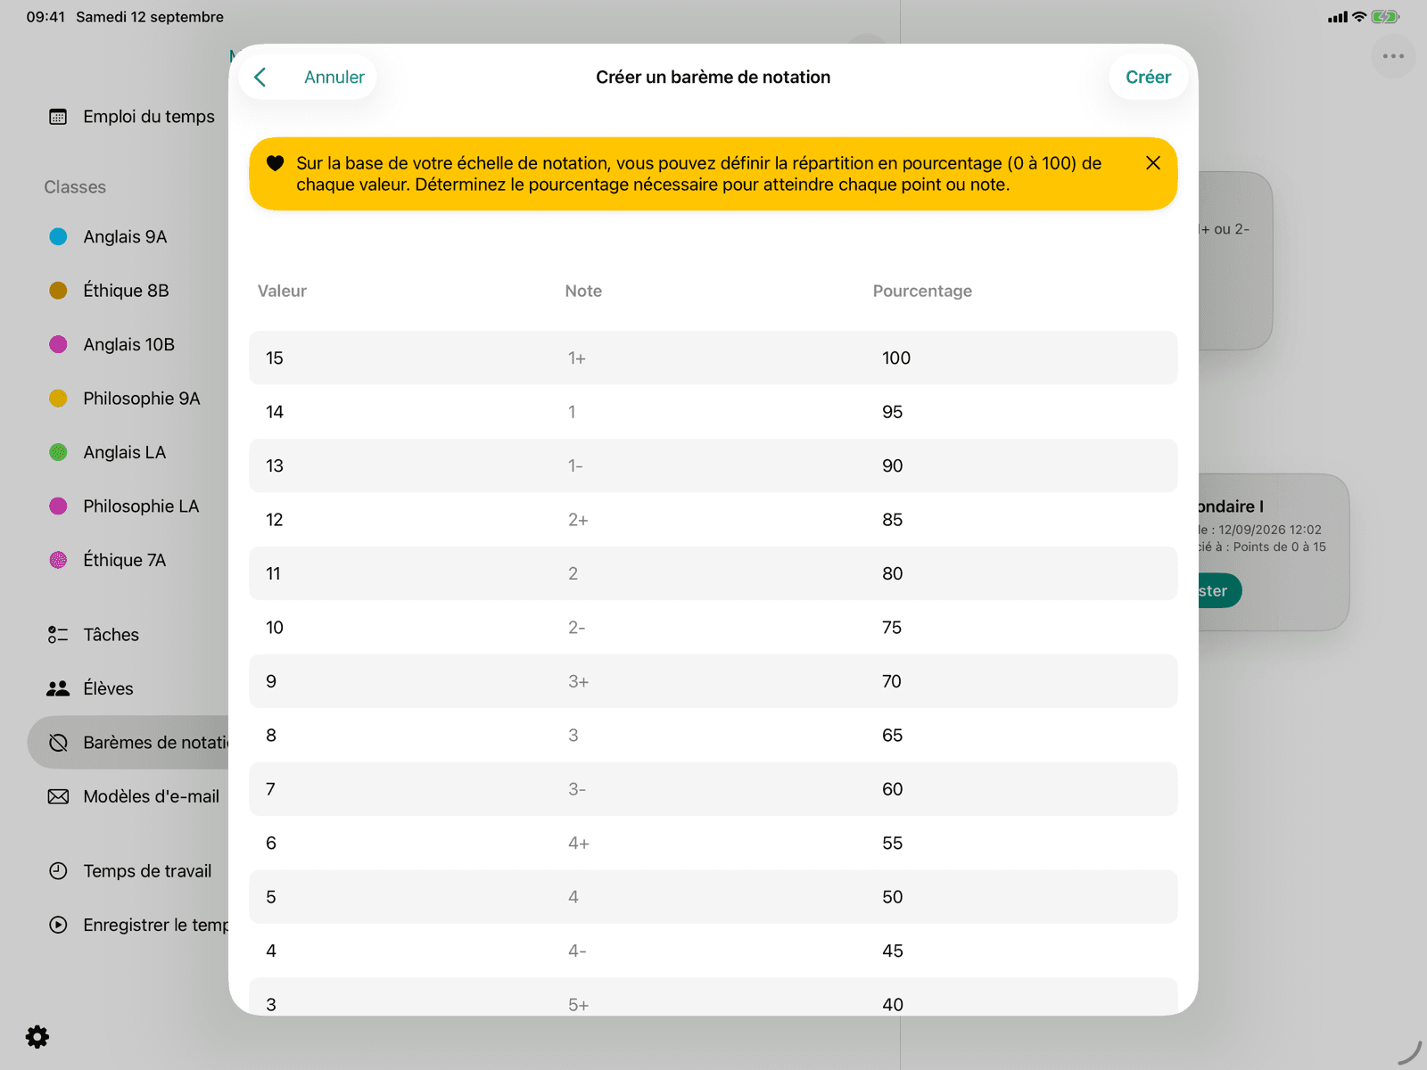This screenshot has width=1427, height=1070.
Task: Open the Tâches list icon
Action: (58, 635)
